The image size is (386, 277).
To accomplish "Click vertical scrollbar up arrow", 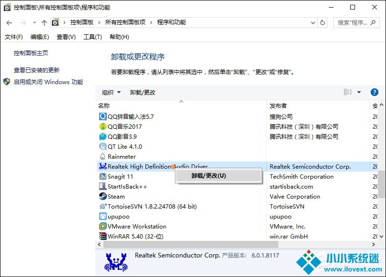I will pyautogui.click(x=382, y=105).
